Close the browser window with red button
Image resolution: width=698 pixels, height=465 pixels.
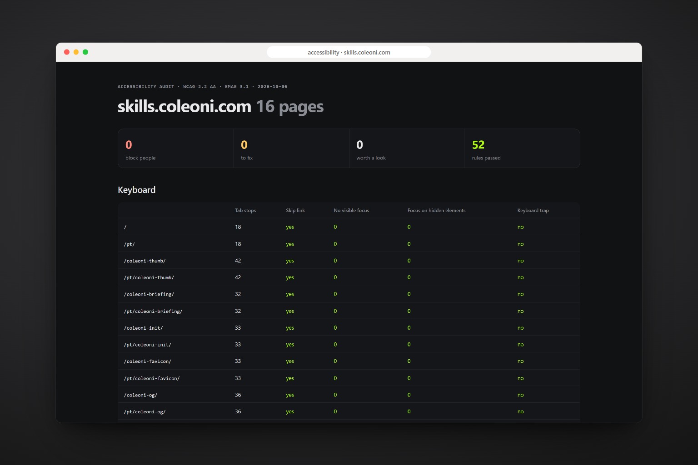pos(67,52)
